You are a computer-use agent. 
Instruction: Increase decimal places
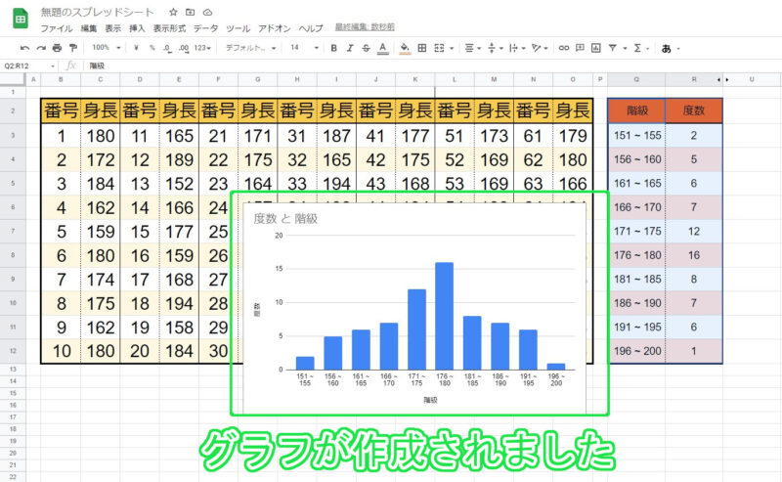[x=184, y=48]
